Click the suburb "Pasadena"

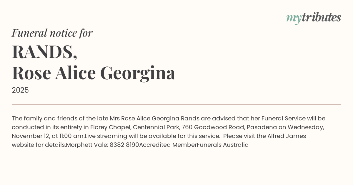click(x=260, y=127)
